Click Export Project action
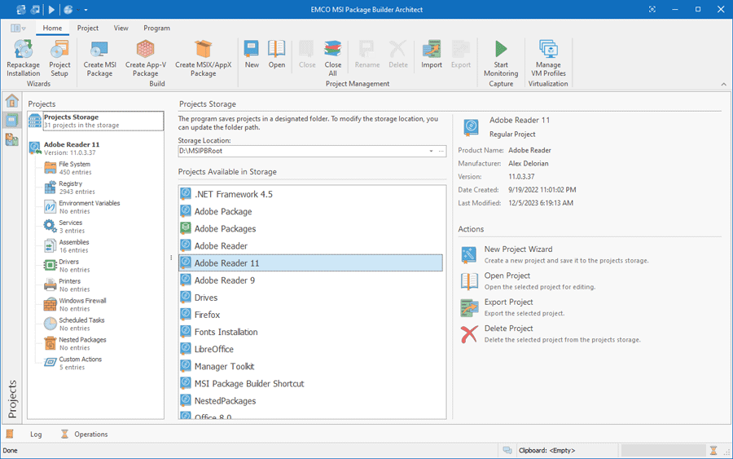Screen dimensions: 733x459 point(512,307)
